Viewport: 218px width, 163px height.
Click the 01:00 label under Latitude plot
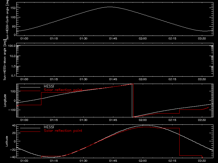pos(24,161)
